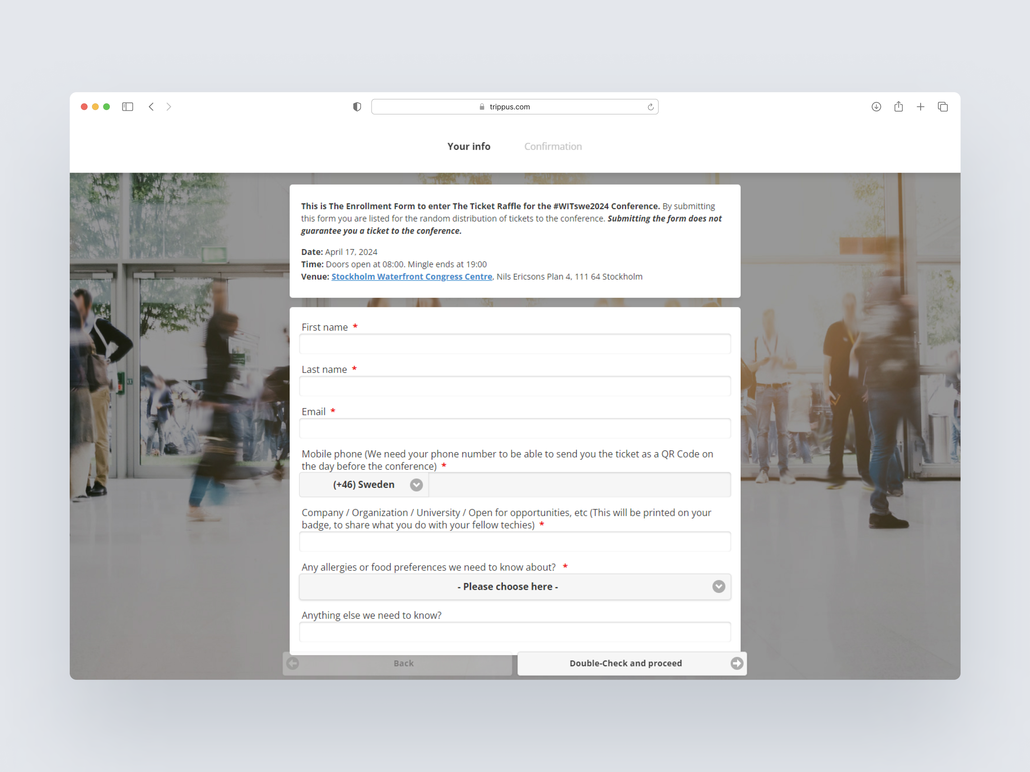
Task: Show the tab overview icon
Action: (x=943, y=107)
